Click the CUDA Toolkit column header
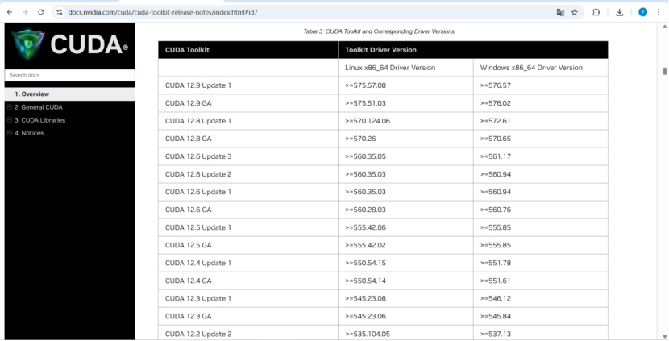The image size is (669, 341). pyautogui.click(x=248, y=50)
